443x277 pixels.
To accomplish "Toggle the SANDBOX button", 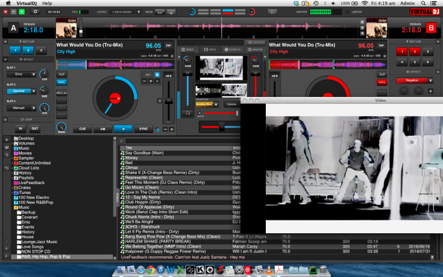I will pyautogui.click(x=256, y=43).
